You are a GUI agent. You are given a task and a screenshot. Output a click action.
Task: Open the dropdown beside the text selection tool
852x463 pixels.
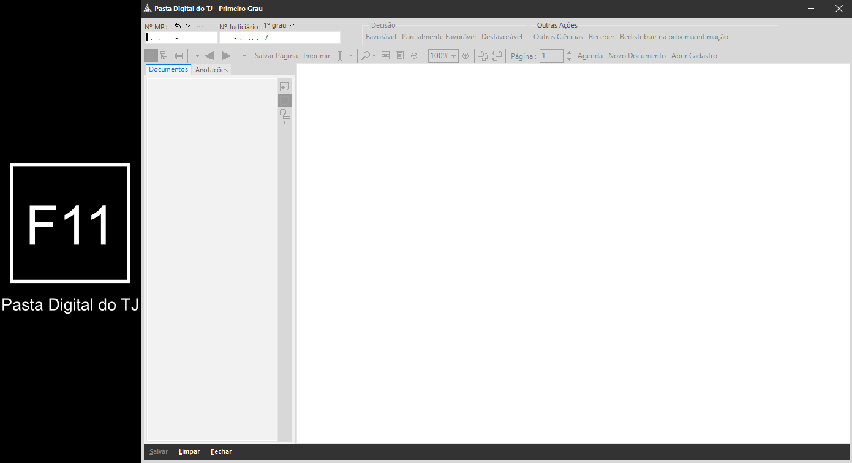point(350,56)
